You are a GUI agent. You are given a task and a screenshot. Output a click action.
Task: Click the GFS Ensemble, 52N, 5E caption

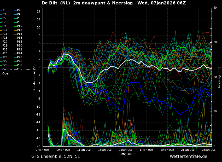56,157
